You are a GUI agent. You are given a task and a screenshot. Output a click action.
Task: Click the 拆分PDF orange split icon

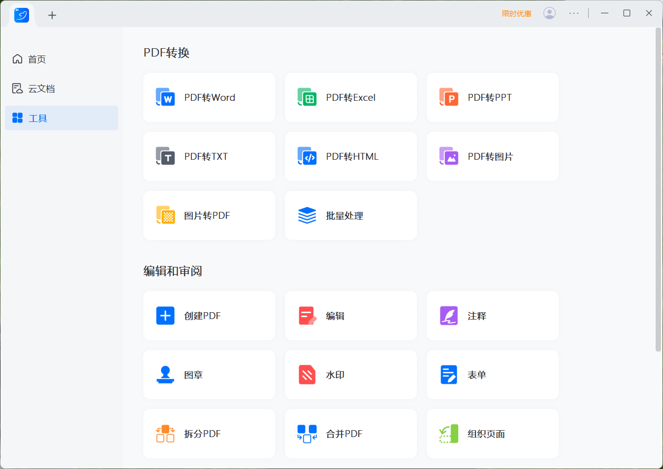(x=165, y=434)
